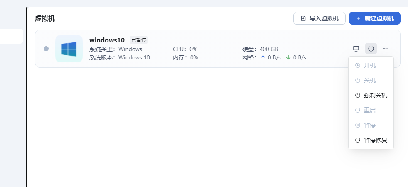
Task: Click the green download speed arrow
Action: coord(288,57)
